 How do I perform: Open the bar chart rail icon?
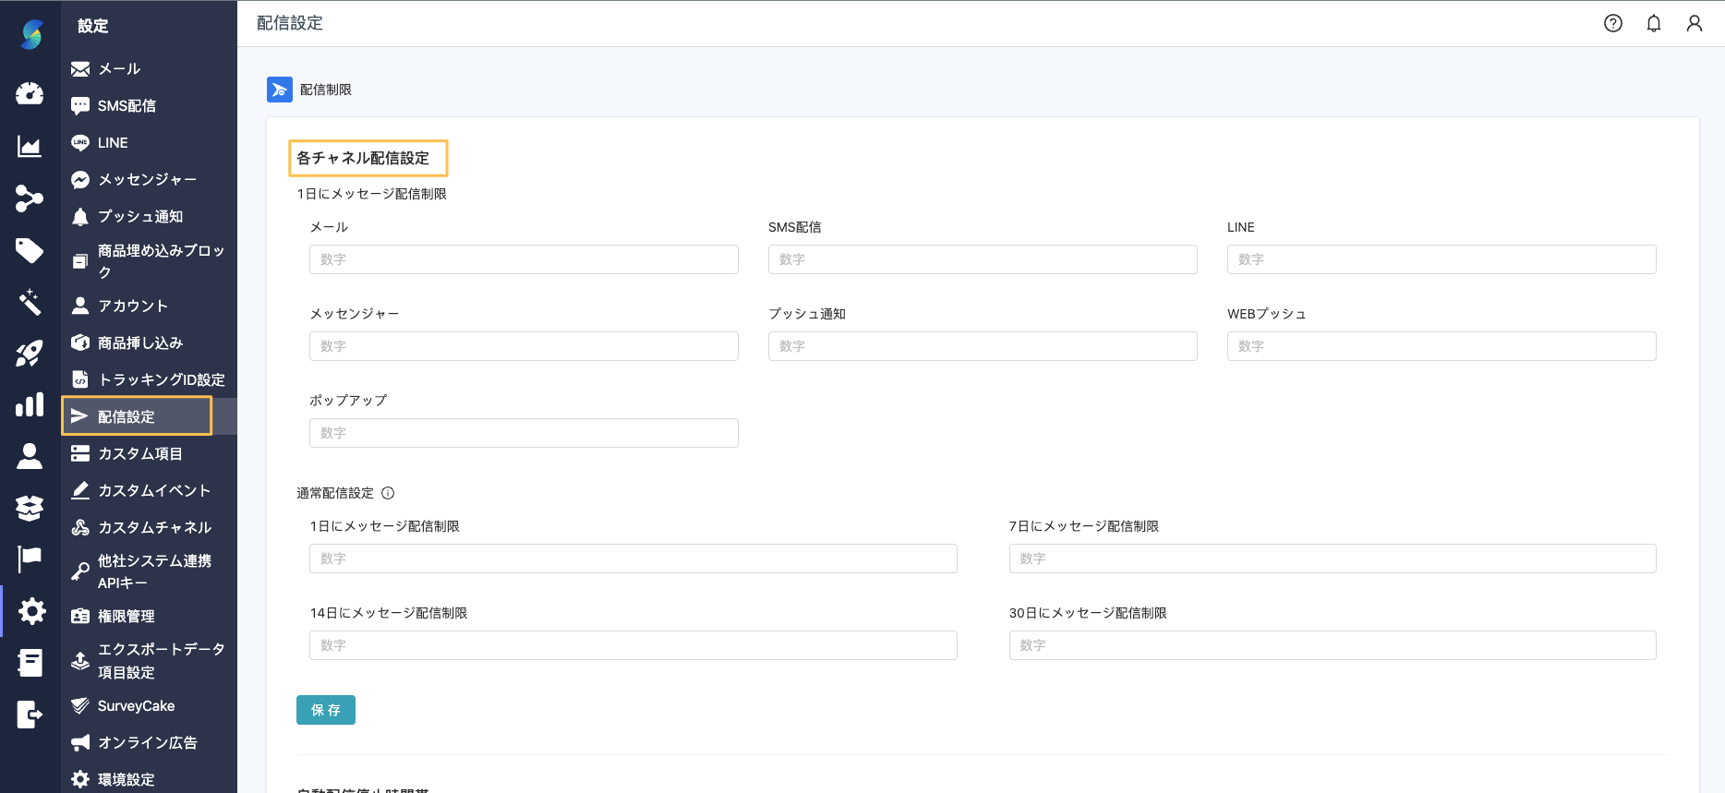click(30, 404)
